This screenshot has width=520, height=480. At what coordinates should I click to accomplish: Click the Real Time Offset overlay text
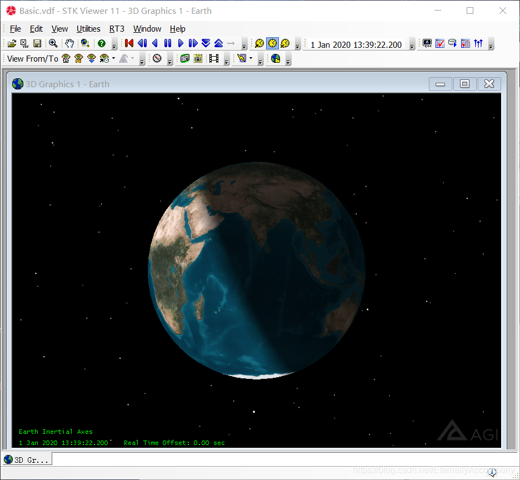(x=174, y=443)
